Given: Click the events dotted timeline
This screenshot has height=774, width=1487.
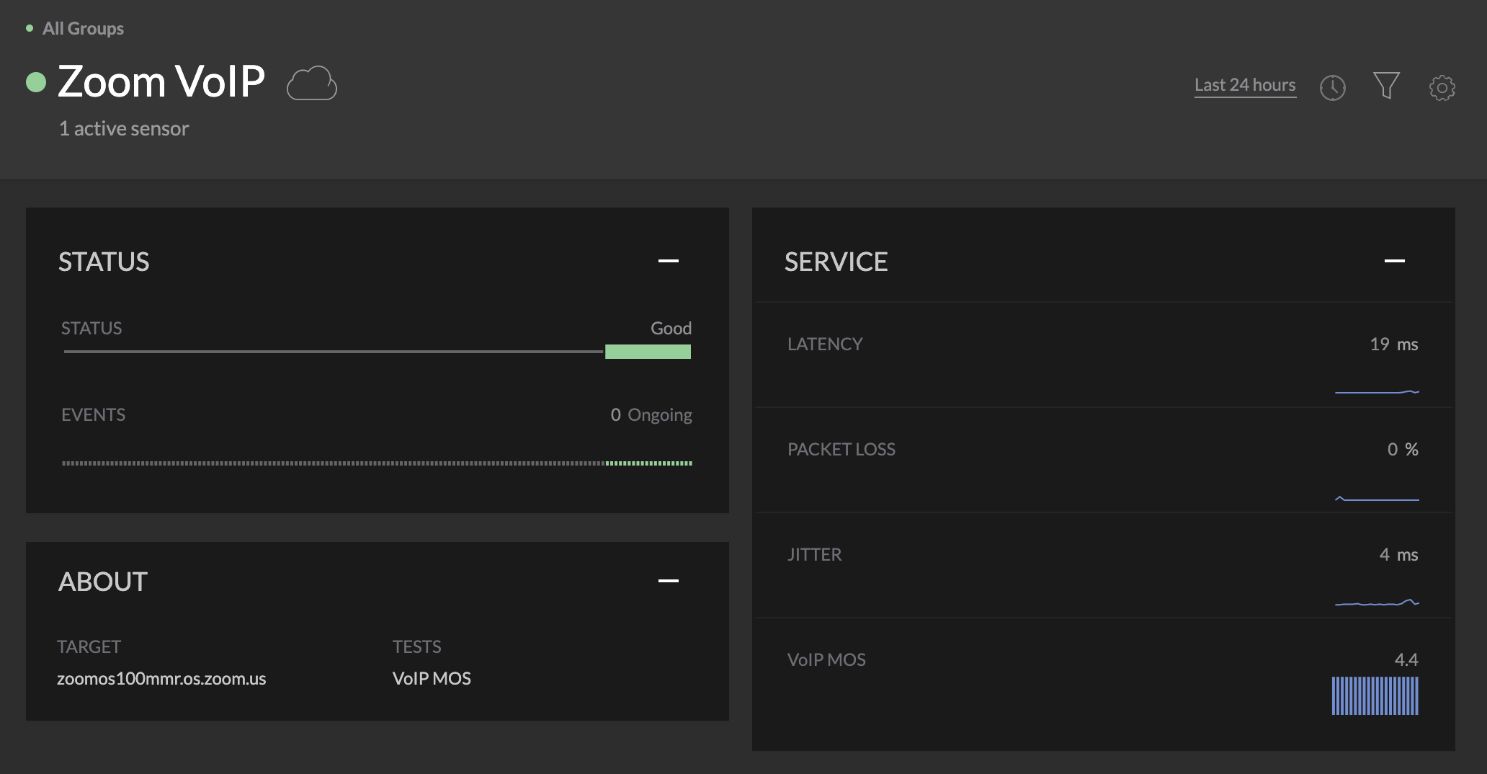Looking at the screenshot, I should coord(377,463).
